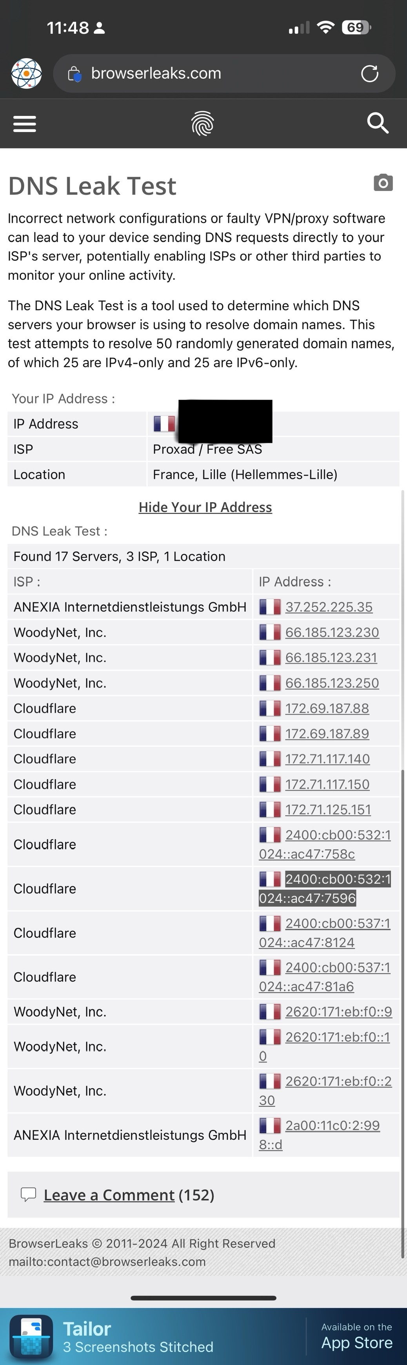Reload the page with refresh icon

click(369, 73)
